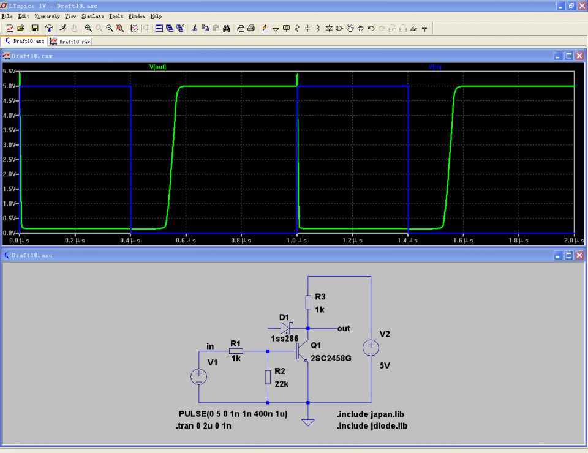Run the simulation with the running-man icon

click(63, 28)
